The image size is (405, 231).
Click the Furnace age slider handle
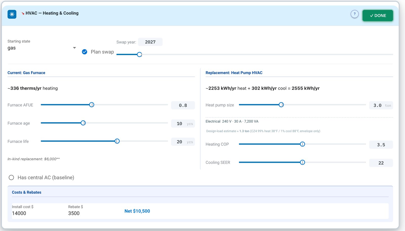(83, 123)
